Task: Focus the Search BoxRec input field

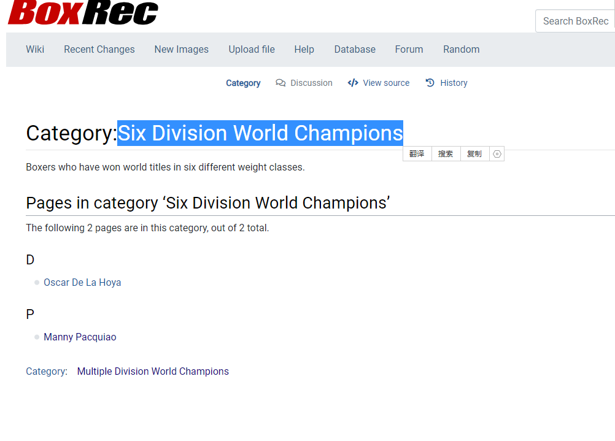Action: (x=575, y=21)
